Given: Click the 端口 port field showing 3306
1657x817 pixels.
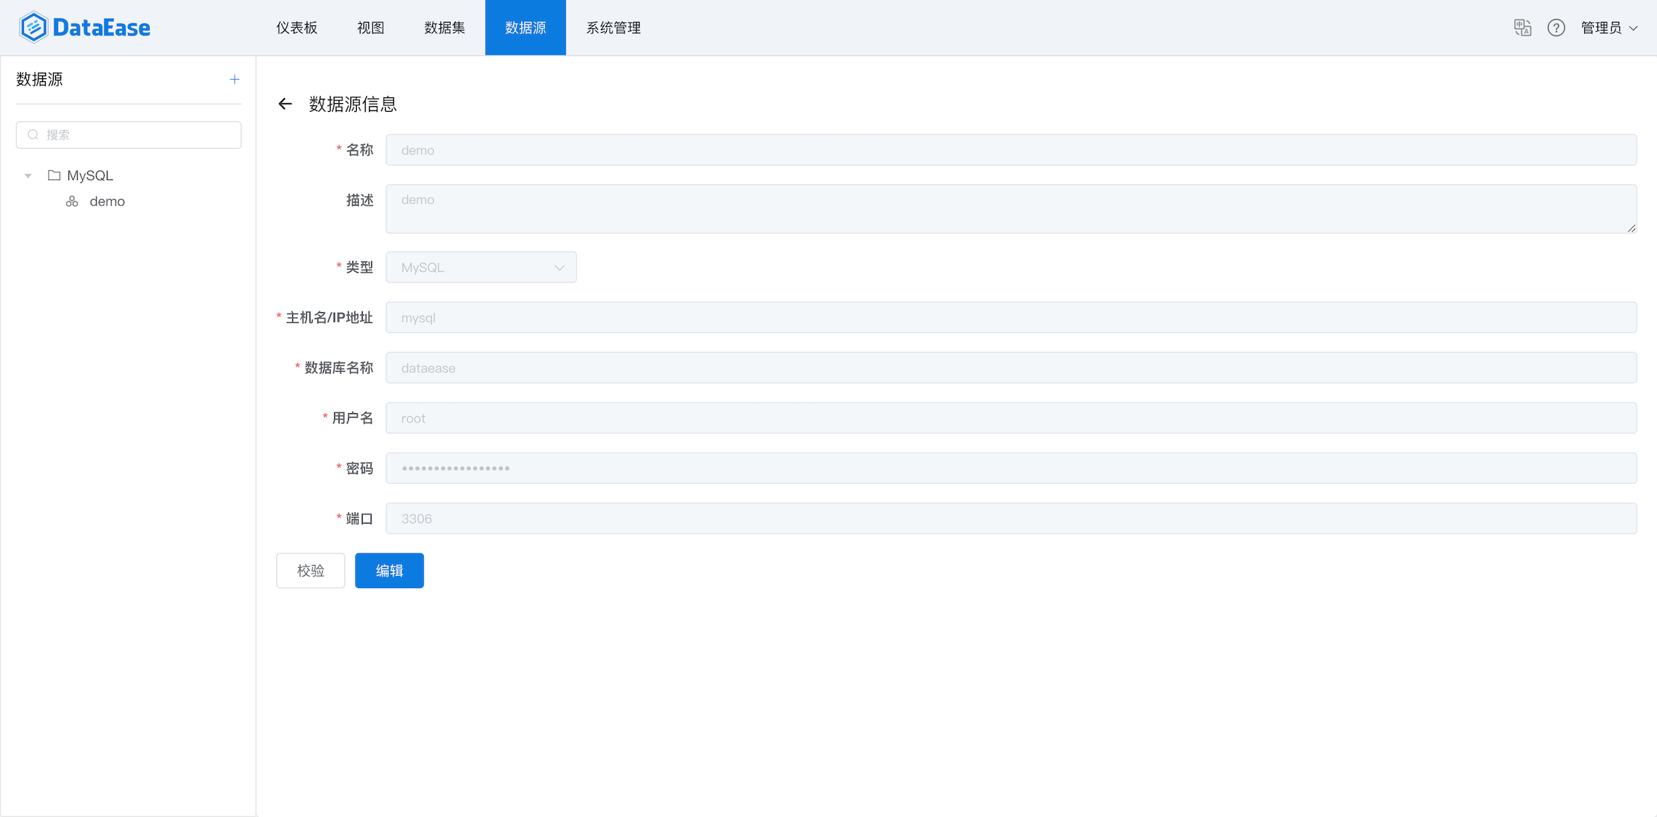Looking at the screenshot, I should 1010,519.
